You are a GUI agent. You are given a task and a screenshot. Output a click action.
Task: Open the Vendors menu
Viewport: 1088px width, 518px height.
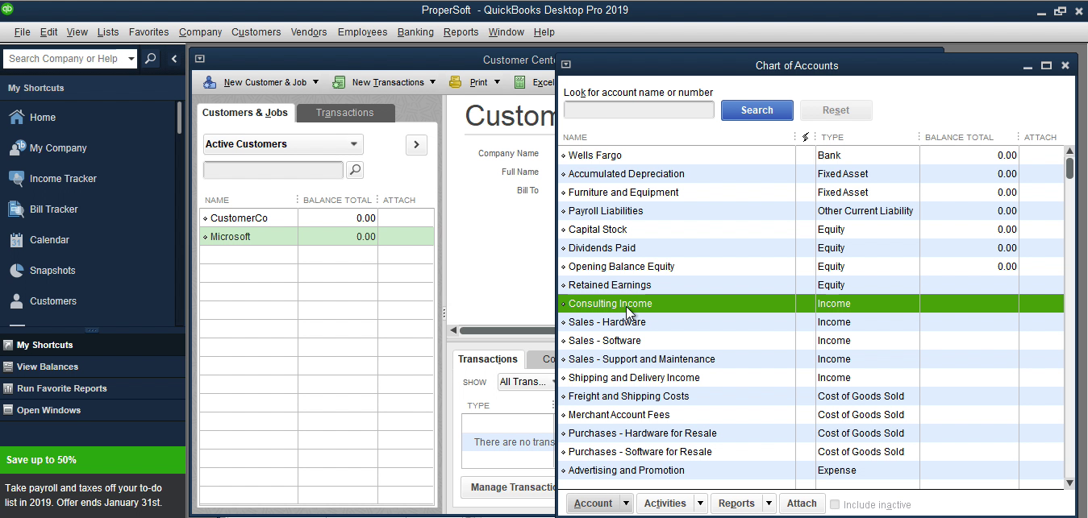tap(309, 32)
